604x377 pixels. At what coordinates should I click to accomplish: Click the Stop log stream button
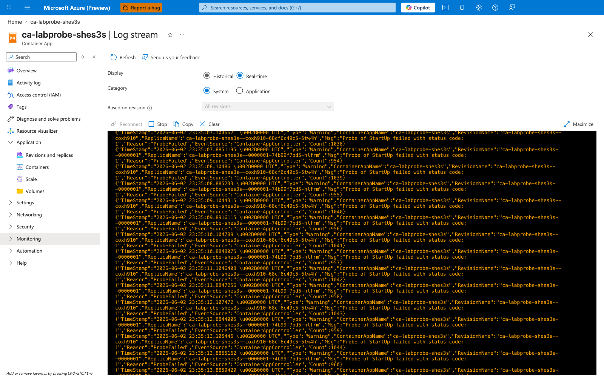pos(158,124)
